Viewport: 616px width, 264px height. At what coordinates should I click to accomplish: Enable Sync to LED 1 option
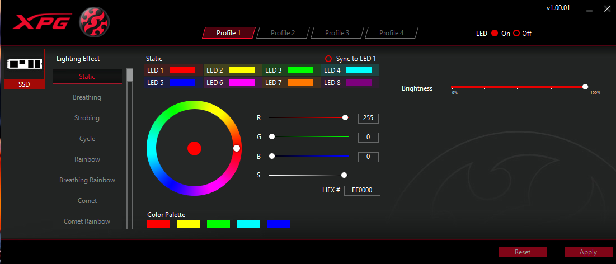(328, 59)
